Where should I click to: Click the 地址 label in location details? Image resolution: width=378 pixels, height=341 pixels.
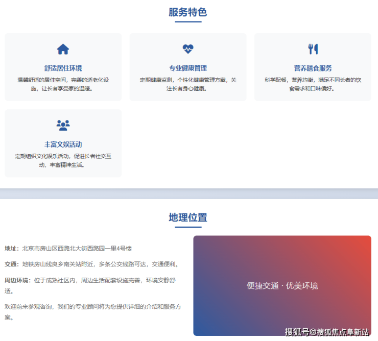[x=11, y=249]
